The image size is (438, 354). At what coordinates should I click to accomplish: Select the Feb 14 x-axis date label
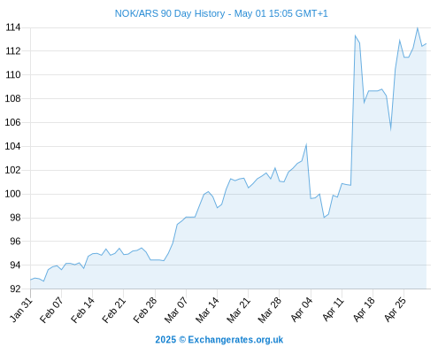click(x=83, y=310)
